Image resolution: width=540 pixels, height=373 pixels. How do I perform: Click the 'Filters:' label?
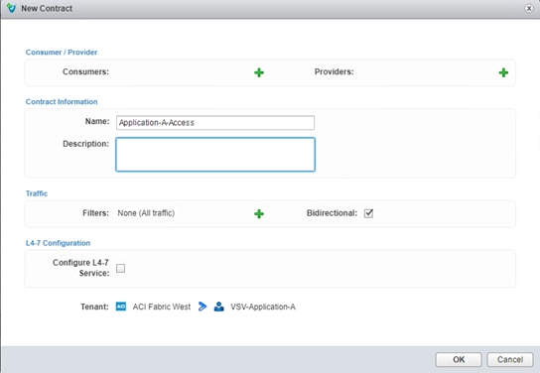tap(95, 213)
